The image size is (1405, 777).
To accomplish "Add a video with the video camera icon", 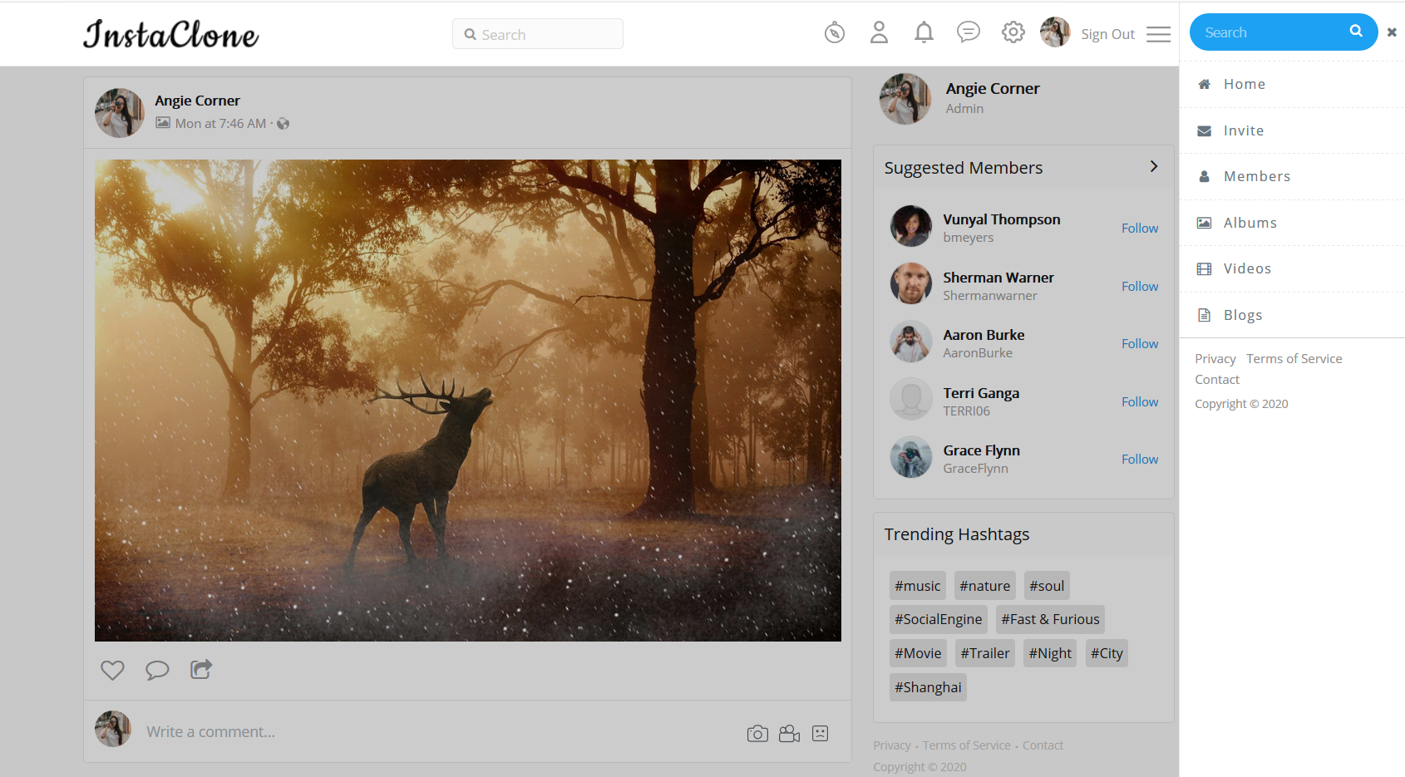I will pyautogui.click(x=789, y=734).
